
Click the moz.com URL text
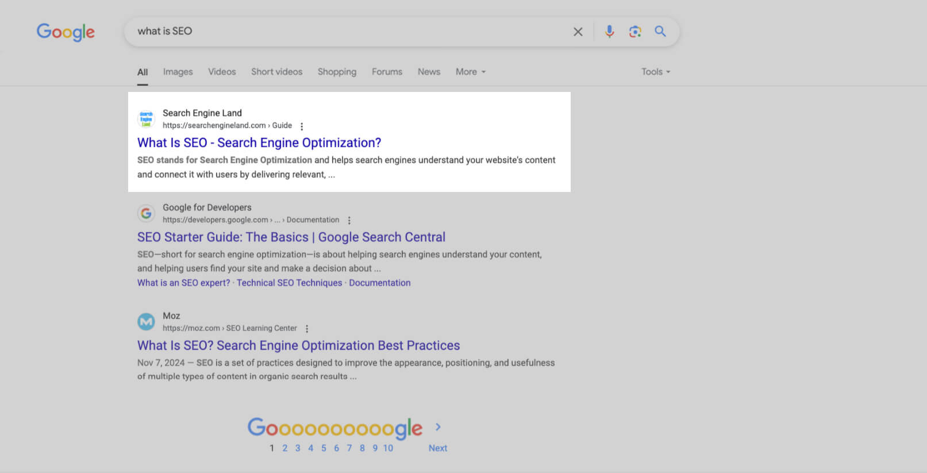click(x=230, y=328)
